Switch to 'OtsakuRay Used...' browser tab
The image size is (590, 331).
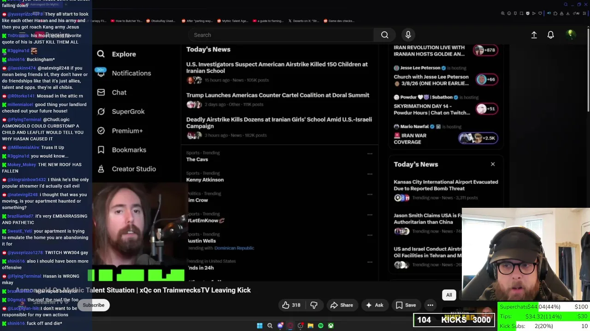(x=160, y=21)
